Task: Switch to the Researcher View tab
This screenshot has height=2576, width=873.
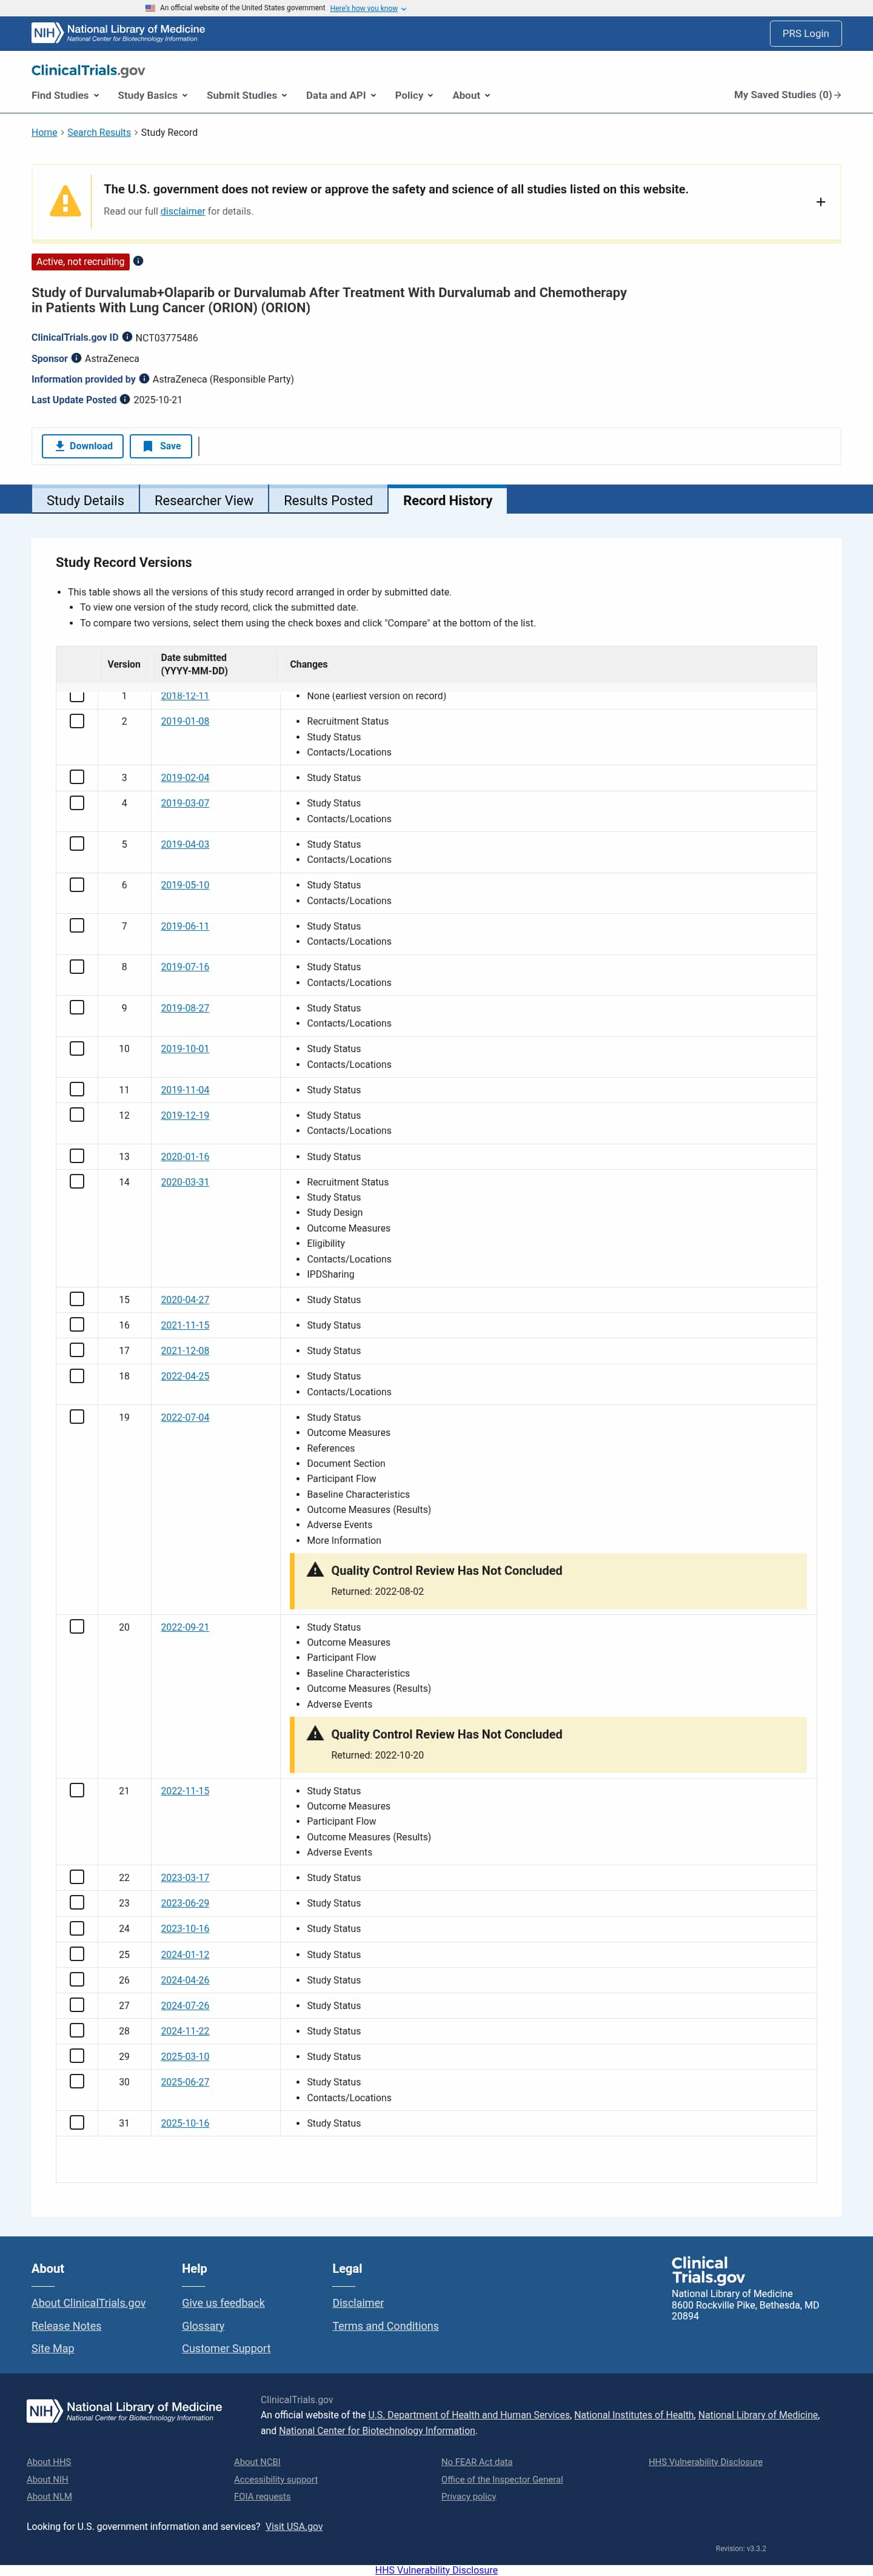Action: point(204,500)
